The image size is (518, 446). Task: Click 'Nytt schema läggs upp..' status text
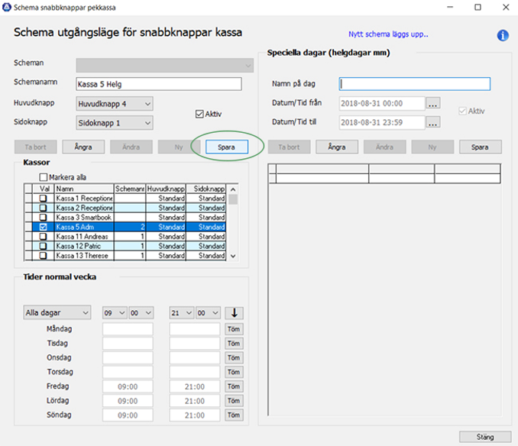[388, 34]
